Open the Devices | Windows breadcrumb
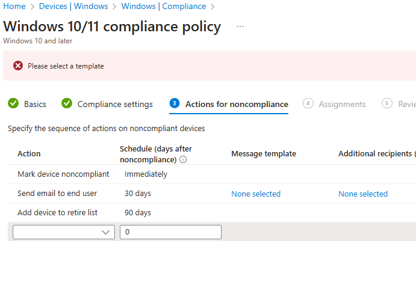Viewport: 416px width, 291px height. pos(73,6)
